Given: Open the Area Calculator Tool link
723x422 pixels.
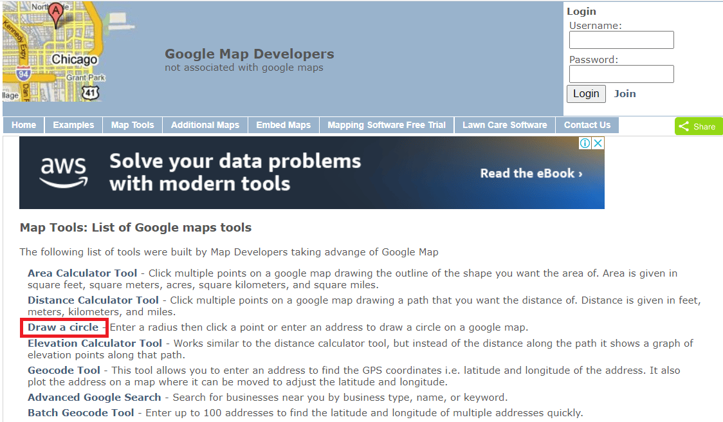Looking at the screenshot, I should 82,273.
